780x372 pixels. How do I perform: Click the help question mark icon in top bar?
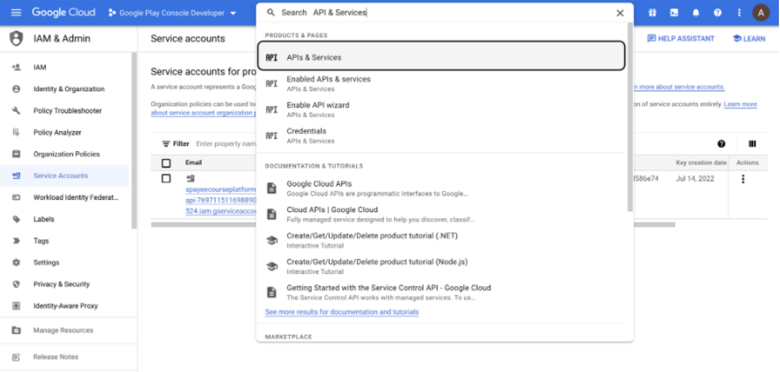(717, 13)
